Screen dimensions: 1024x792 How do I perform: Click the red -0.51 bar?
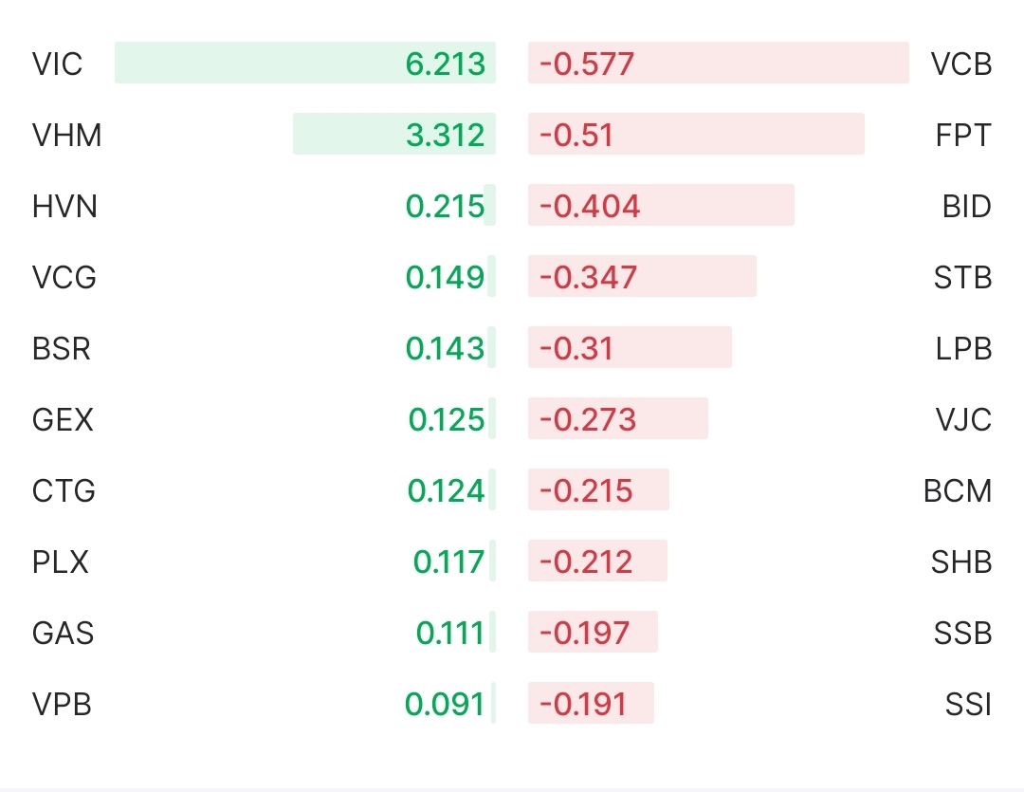click(x=696, y=135)
